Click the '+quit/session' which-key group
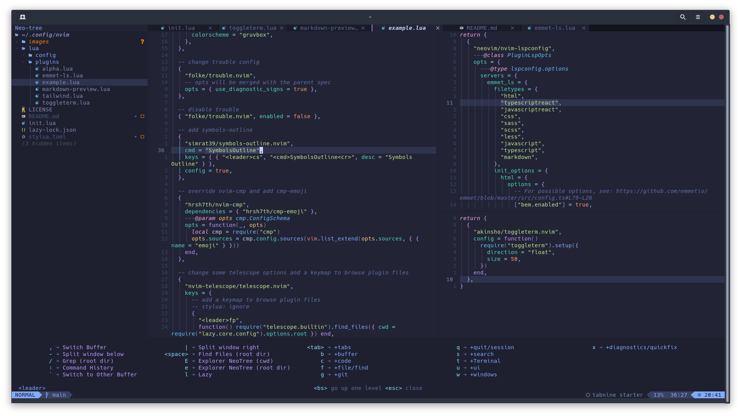 pos(492,347)
